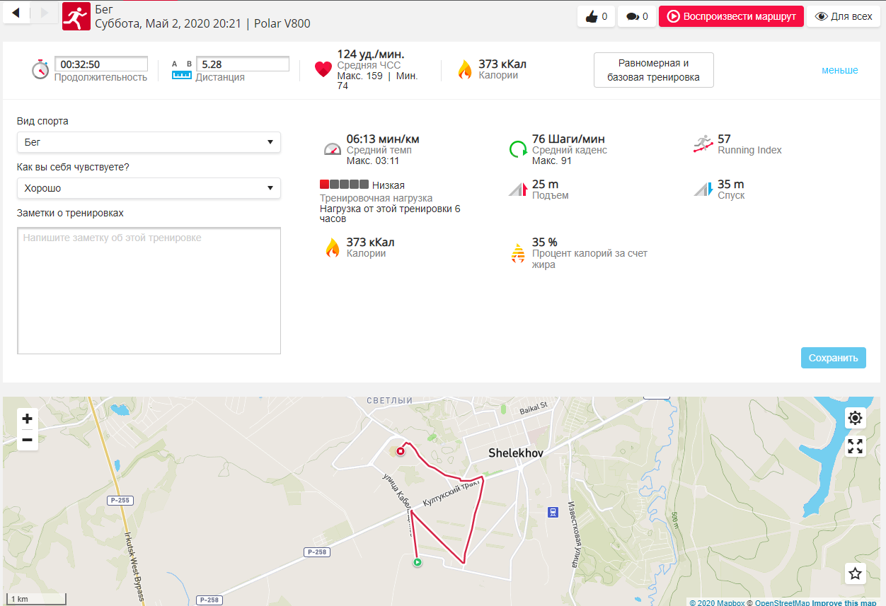The width and height of the screenshot is (886, 606).
Task: Click the 35 % fat calories value
Action: point(544,243)
